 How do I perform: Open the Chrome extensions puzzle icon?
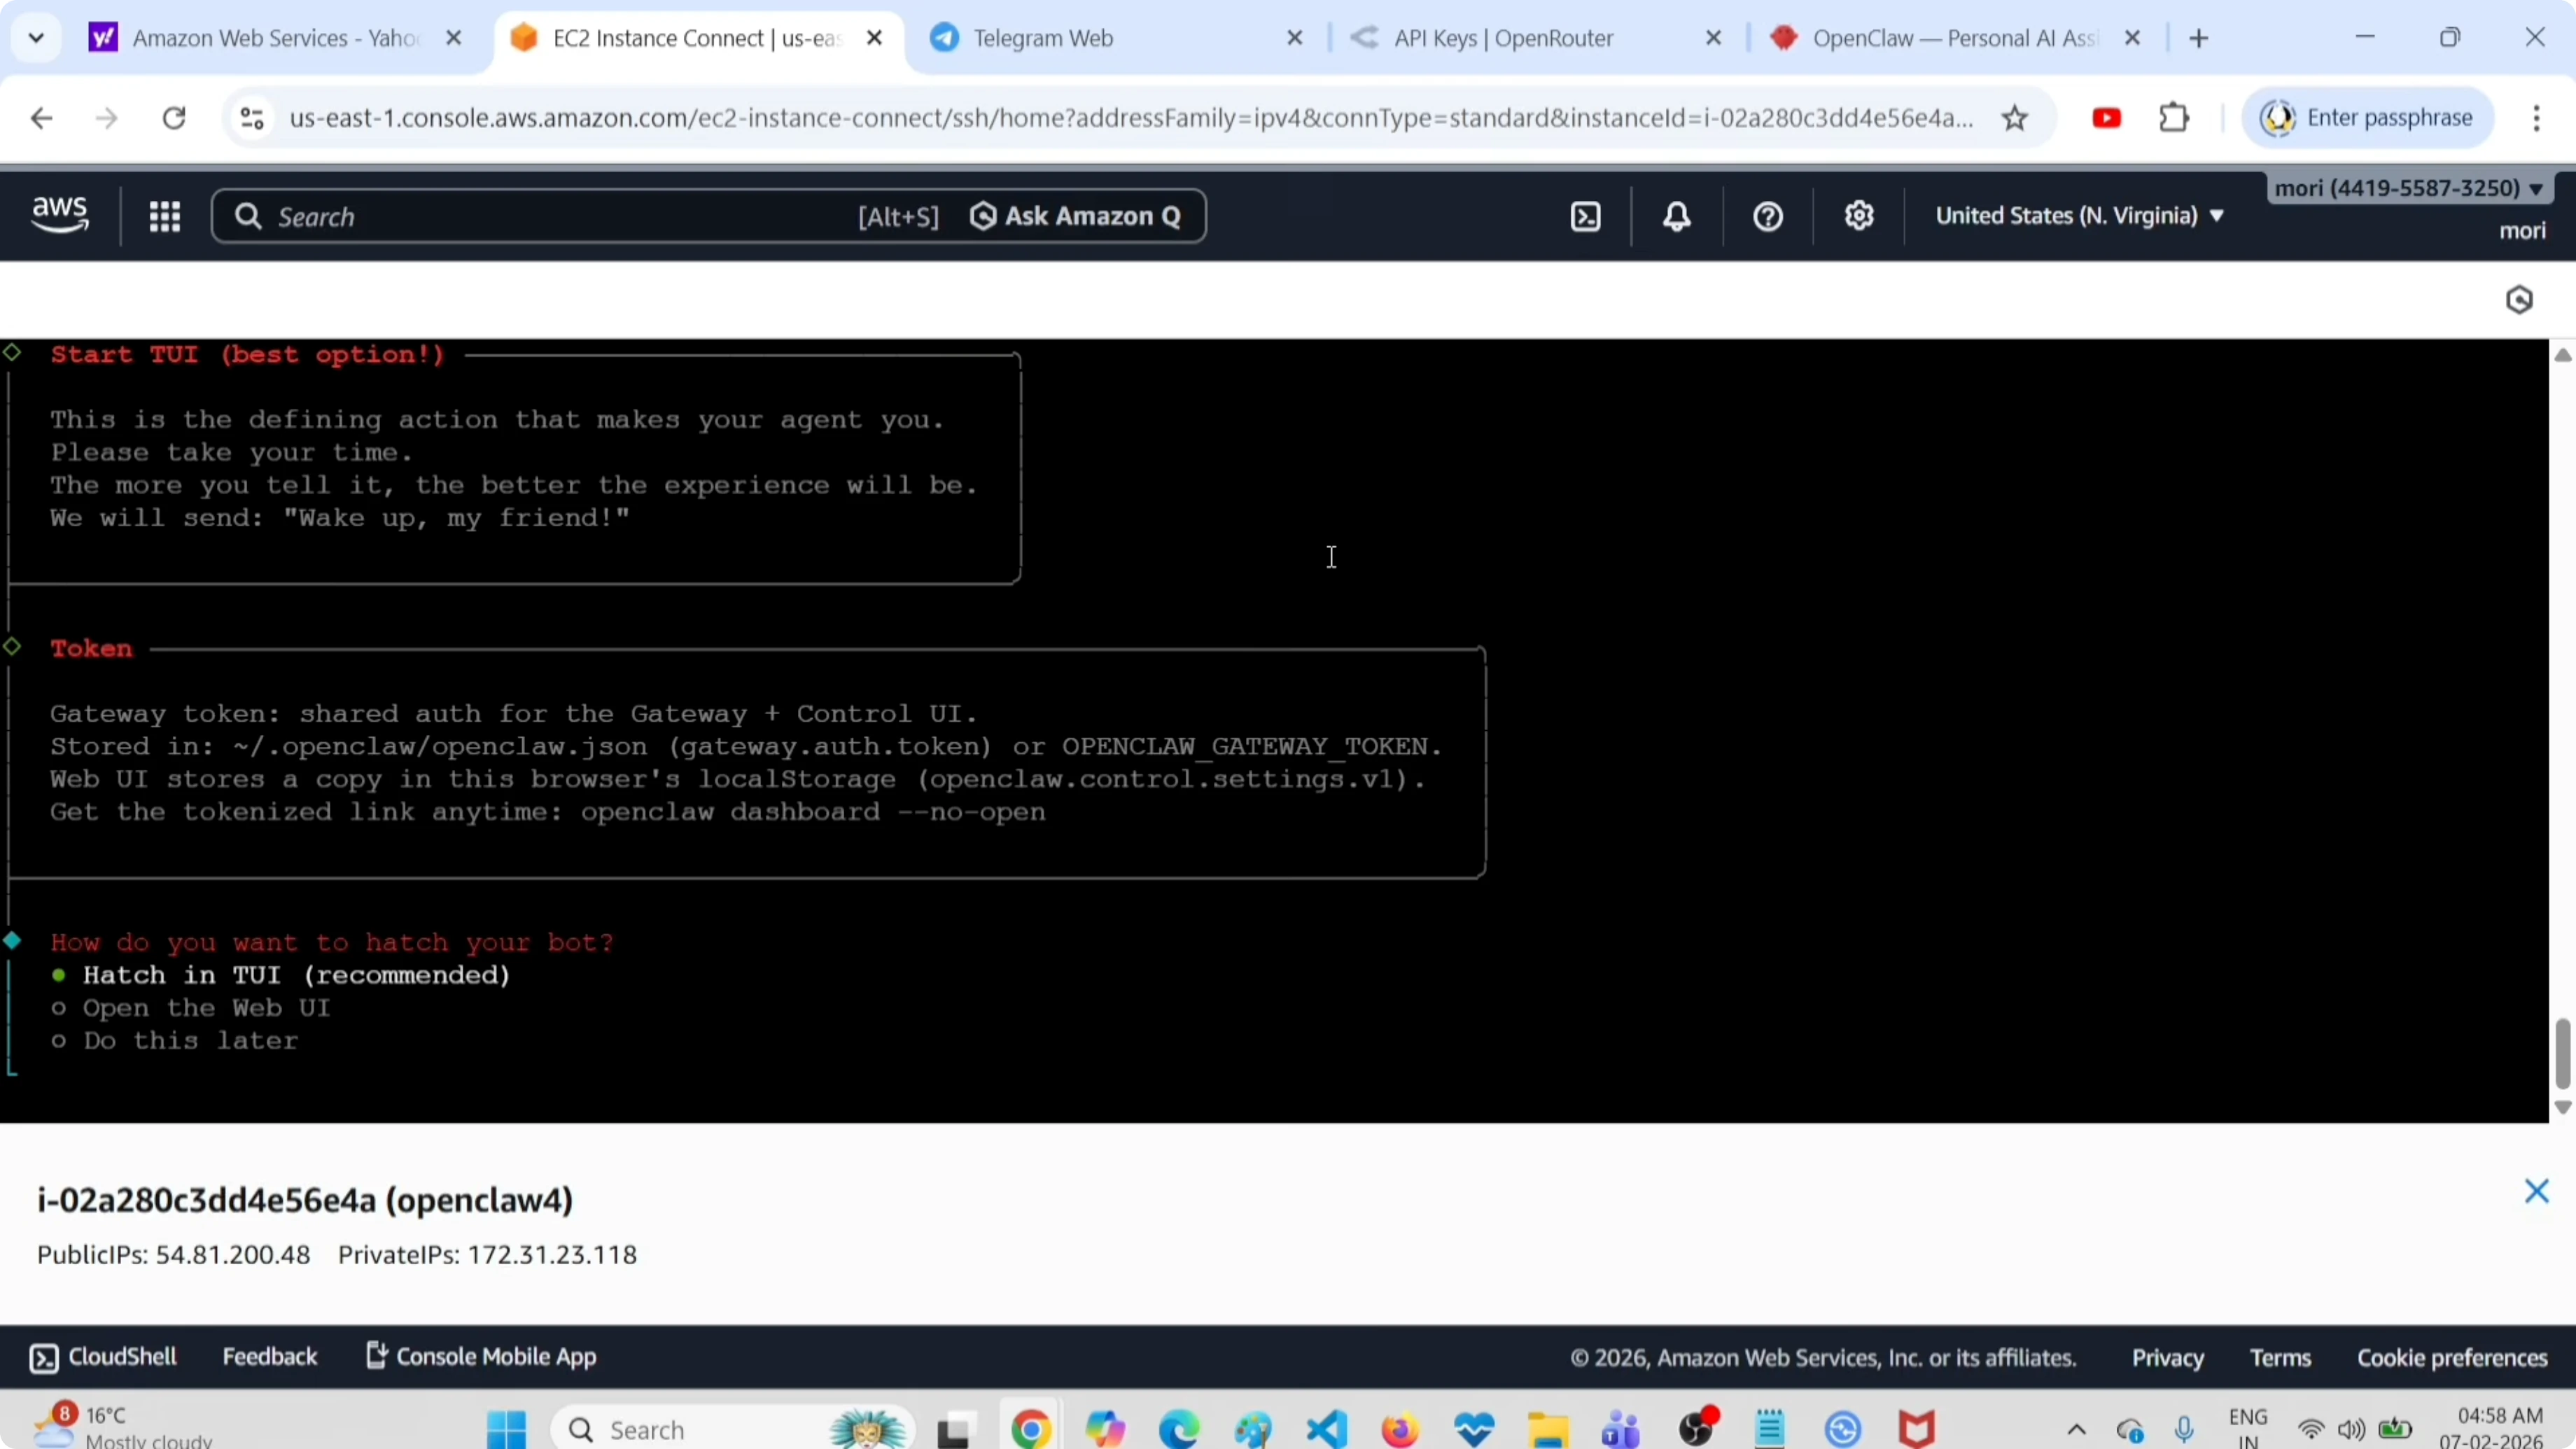click(x=2174, y=118)
